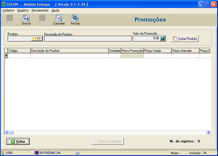Image resolution: width=218 pixels, height=156 pixels.
Task: Click the Nr. de registros label
Action: click(183, 141)
